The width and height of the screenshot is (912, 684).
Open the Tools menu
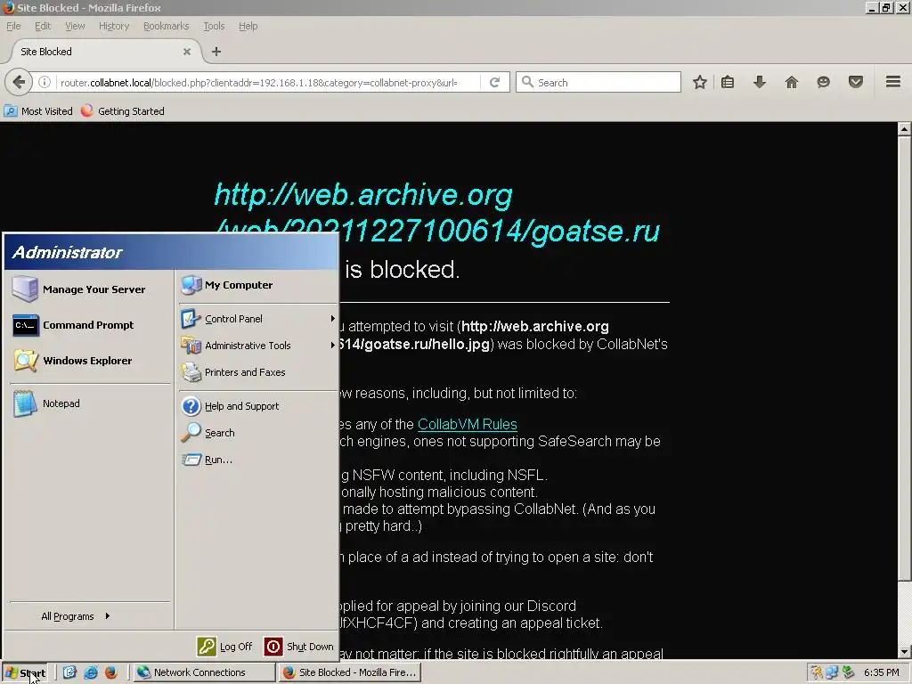[214, 26]
